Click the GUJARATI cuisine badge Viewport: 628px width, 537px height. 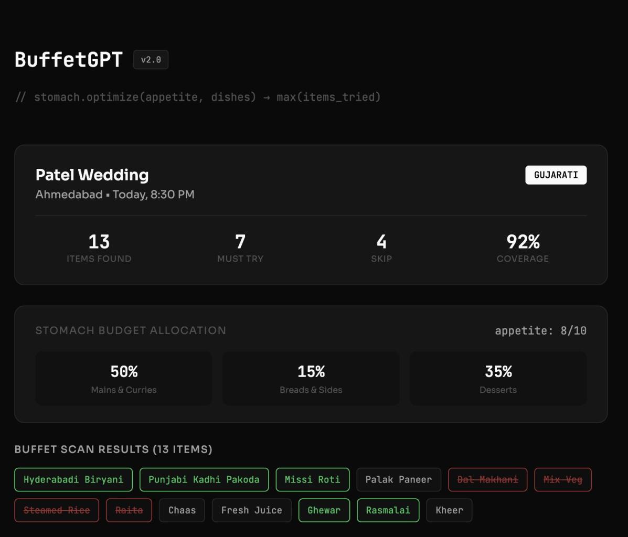556,175
